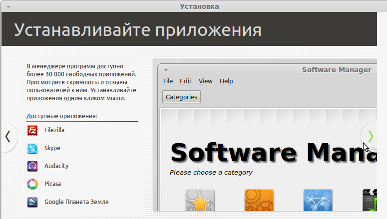Open the orange gears category icon
Screen dimensions: 387x219
point(259,200)
